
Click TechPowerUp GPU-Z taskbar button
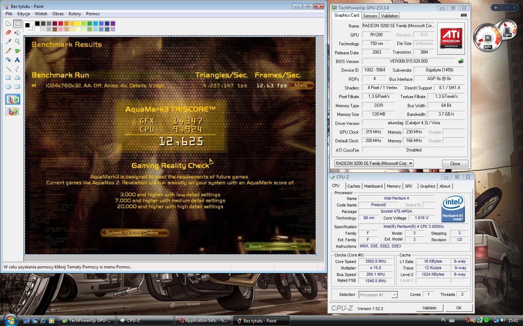[x=87, y=321]
